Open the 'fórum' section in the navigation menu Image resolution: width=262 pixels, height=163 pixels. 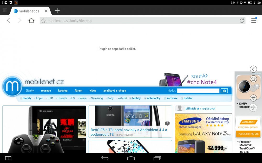pyautogui.click(x=78, y=90)
